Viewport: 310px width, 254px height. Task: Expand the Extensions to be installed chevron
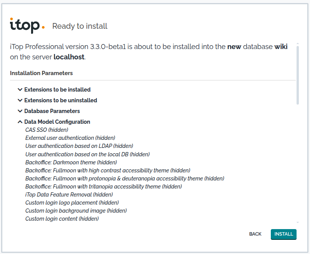pos(20,90)
